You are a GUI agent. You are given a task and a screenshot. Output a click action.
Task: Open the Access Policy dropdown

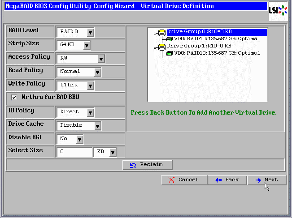click(101, 59)
